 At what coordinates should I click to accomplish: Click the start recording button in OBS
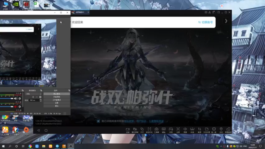57,97
